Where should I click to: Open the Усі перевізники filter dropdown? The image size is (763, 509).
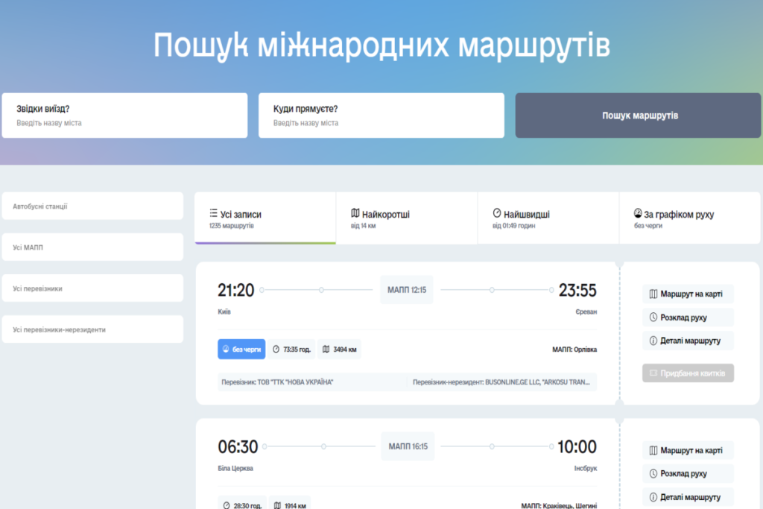(x=92, y=288)
